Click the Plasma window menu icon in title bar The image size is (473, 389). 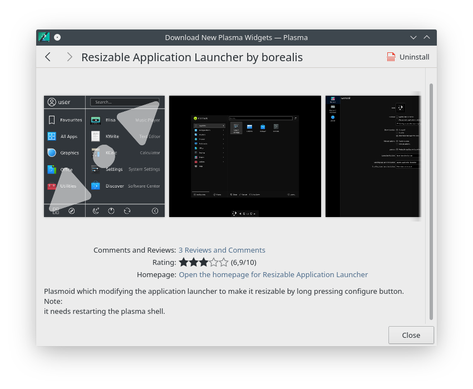(x=44, y=37)
